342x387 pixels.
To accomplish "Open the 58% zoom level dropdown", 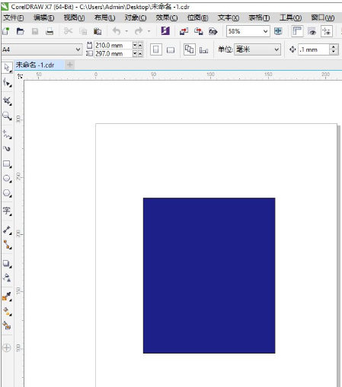I will (265, 31).
